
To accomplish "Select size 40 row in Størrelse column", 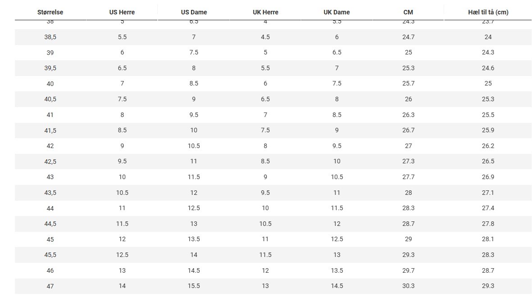I will point(50,84).
